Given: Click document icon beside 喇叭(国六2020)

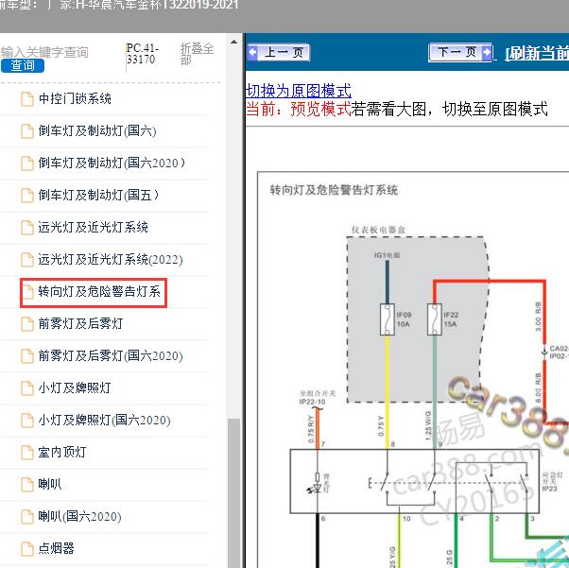Looking at the screenshot, I should pyautogui.click(x=27, y=516).
